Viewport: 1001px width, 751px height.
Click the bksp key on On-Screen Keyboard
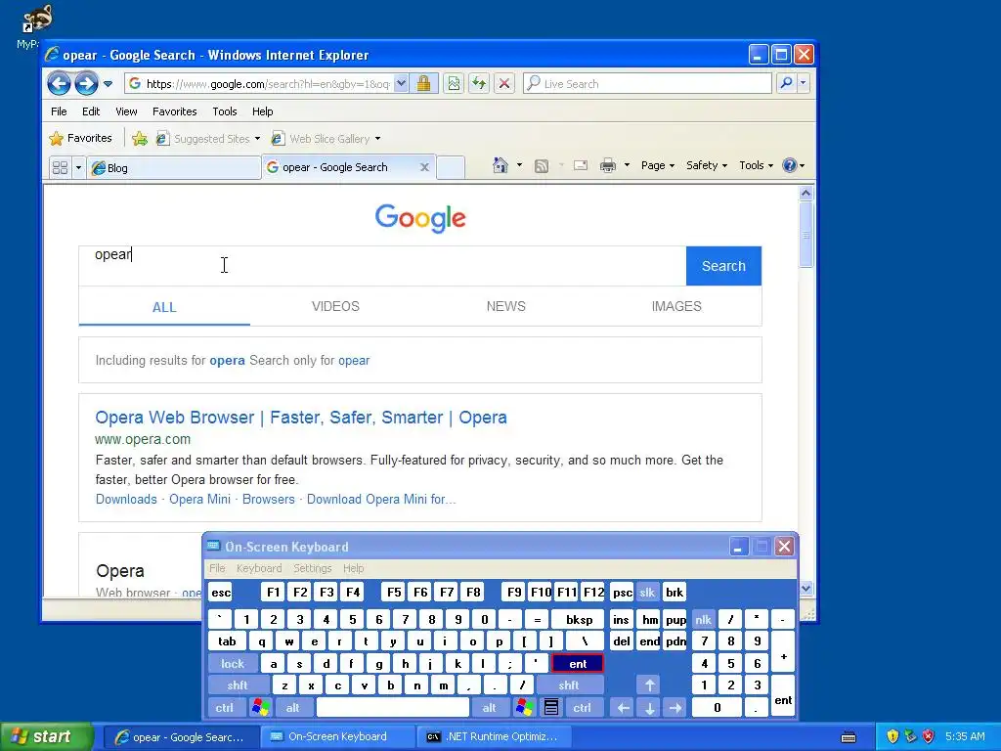point(579,619)
